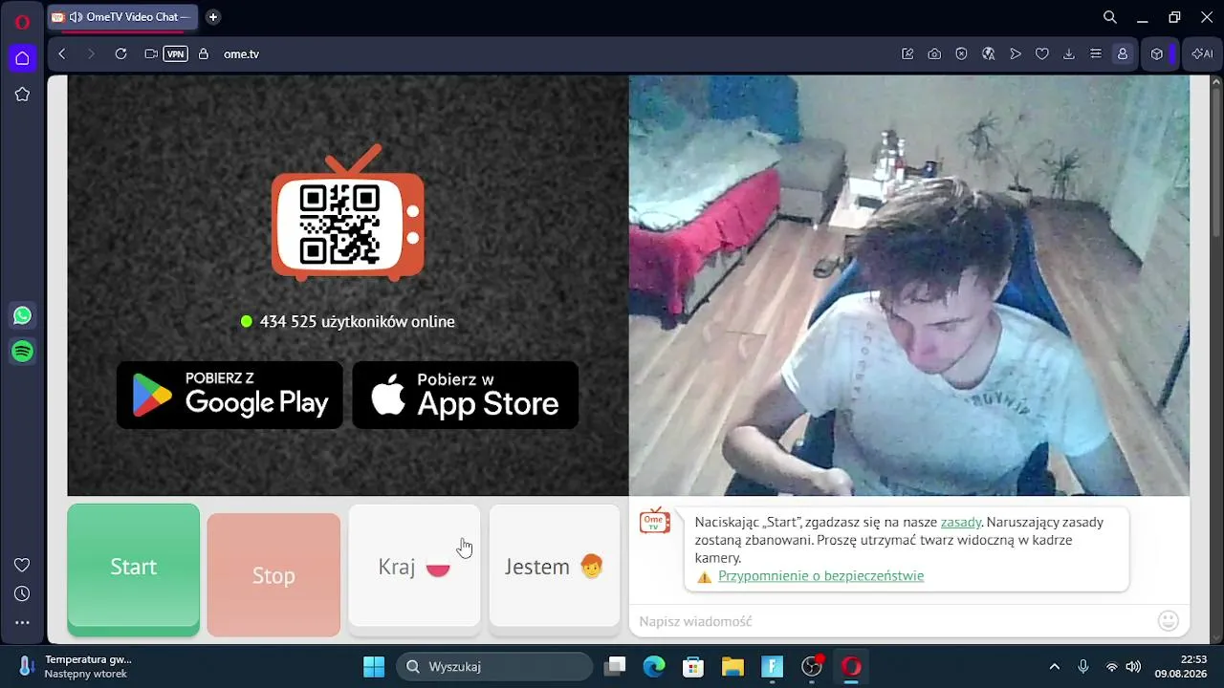1224x688 pixels.
Task: Open the clock and date 22:53
Action: (x=1181, y=666)
